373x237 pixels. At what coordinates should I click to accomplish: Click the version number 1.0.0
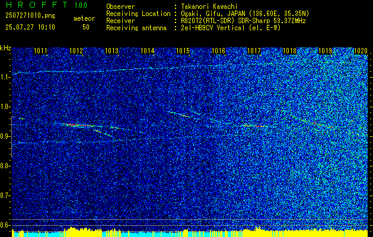pos(81,5)
